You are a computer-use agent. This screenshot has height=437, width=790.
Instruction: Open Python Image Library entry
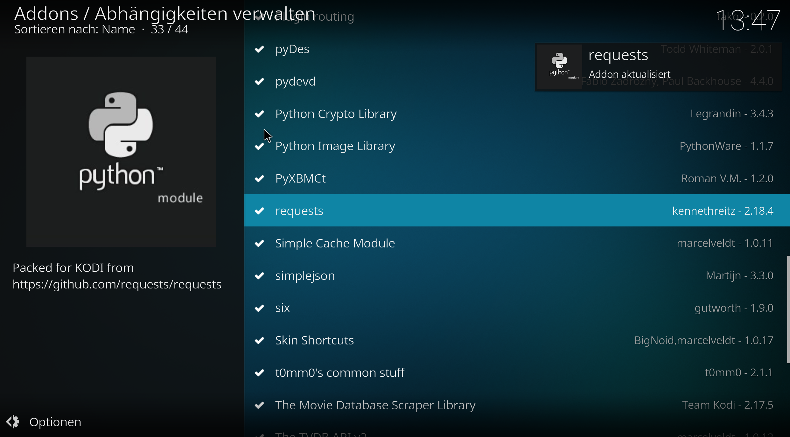517,146
